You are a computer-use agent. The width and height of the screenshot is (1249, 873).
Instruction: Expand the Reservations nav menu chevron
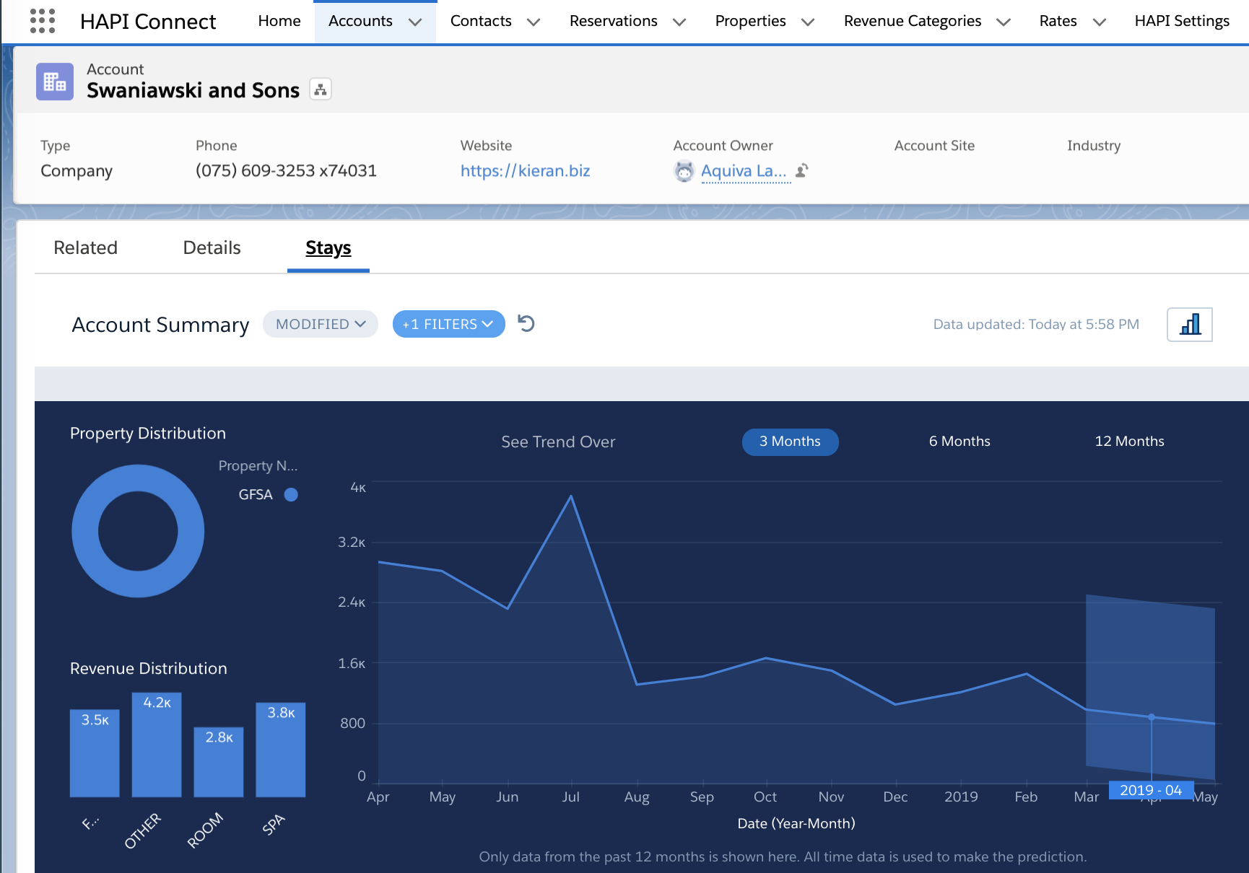point(679,22)
